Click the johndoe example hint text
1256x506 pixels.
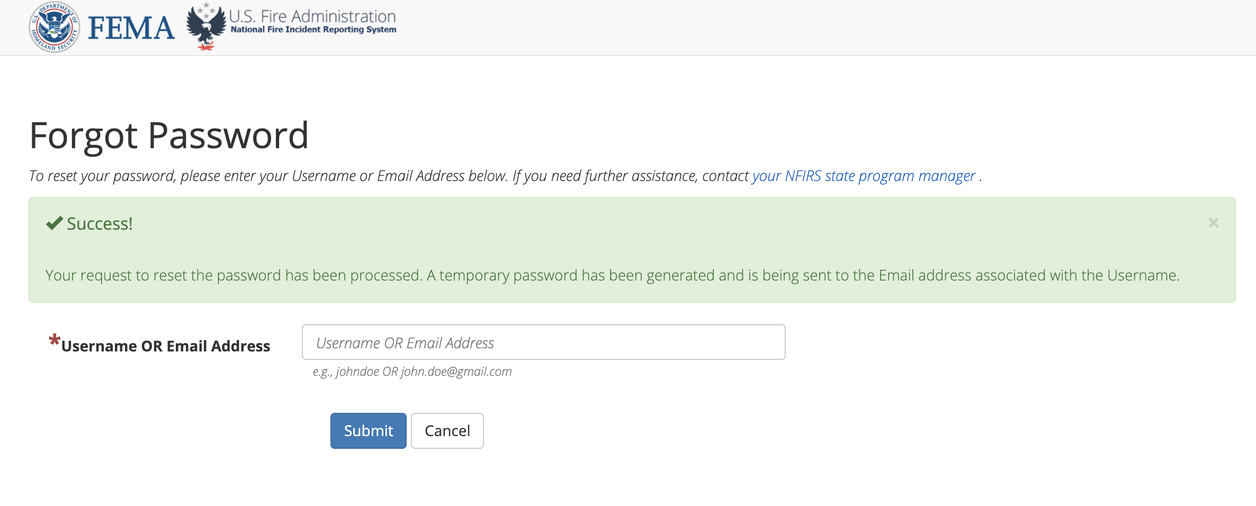[x=412, y=371]
